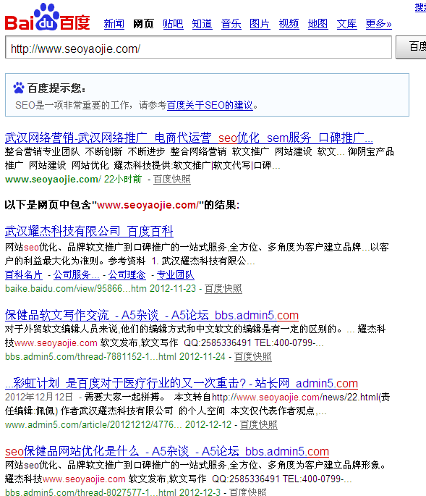Open the 武汉网络营销-武汉网络推广 result title

[189, 138]
